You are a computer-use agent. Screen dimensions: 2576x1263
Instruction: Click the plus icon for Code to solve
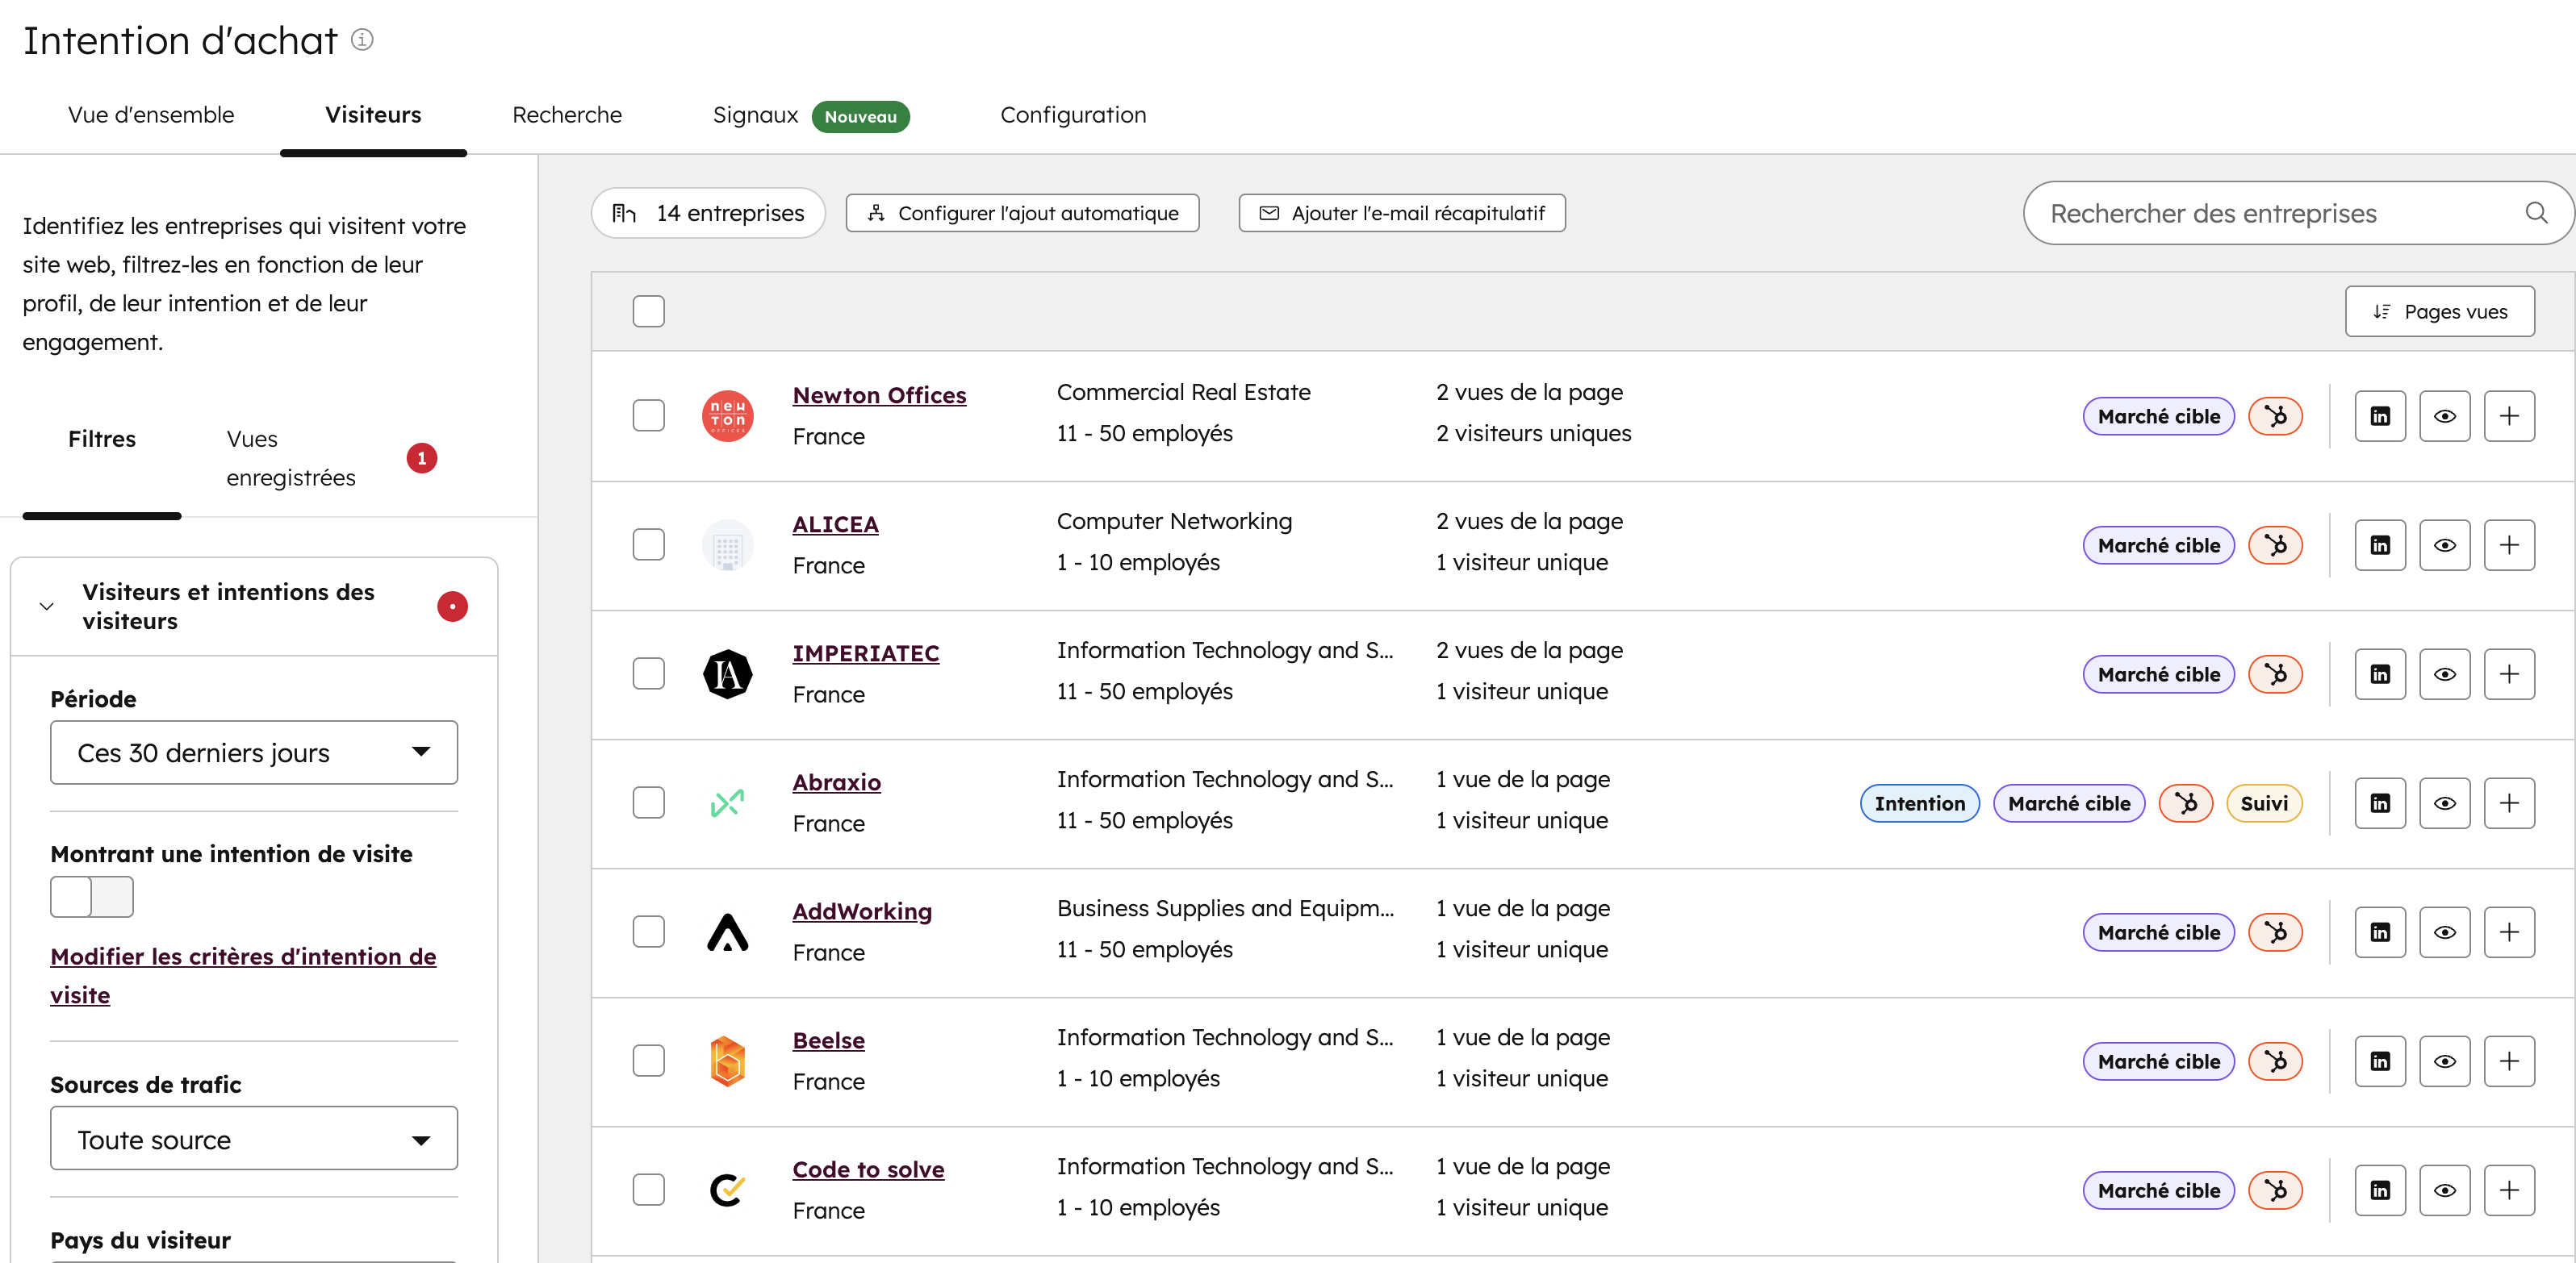point(2508,1190)
